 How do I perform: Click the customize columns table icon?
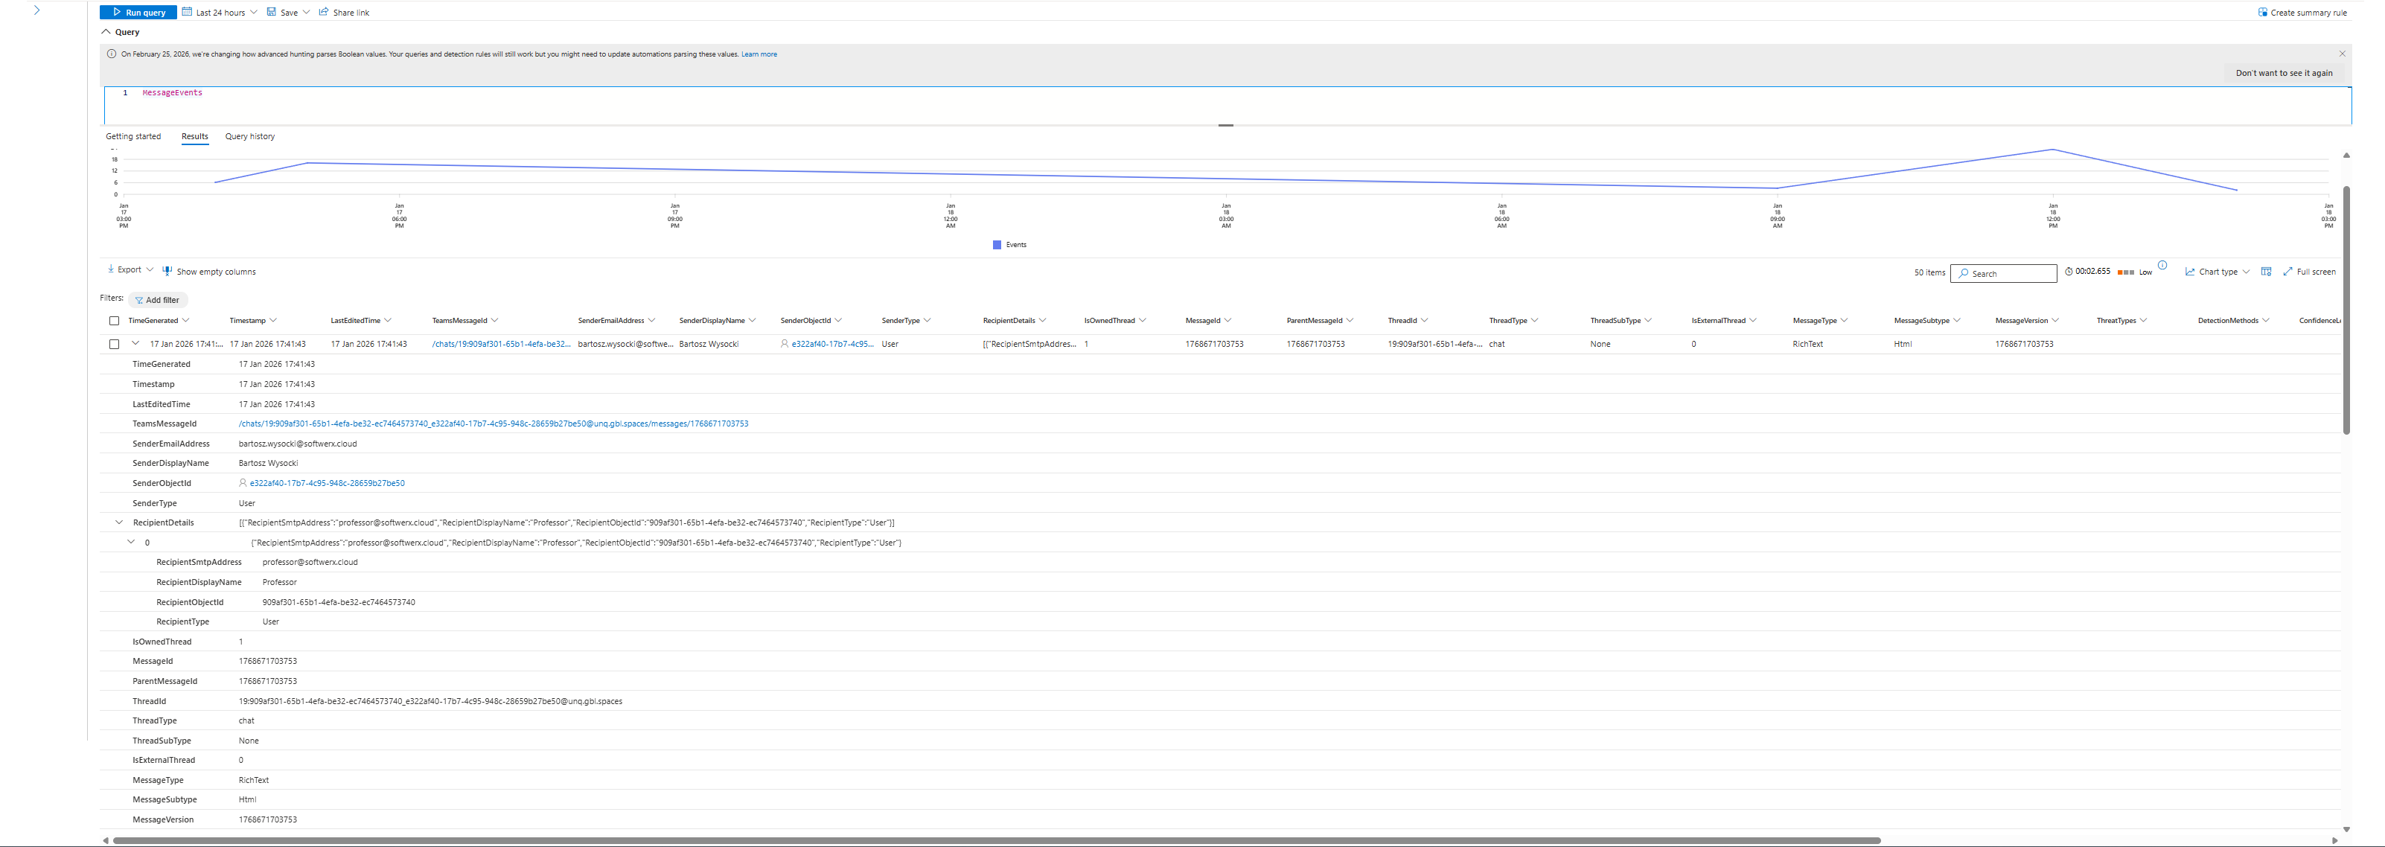coord(2266,271)
